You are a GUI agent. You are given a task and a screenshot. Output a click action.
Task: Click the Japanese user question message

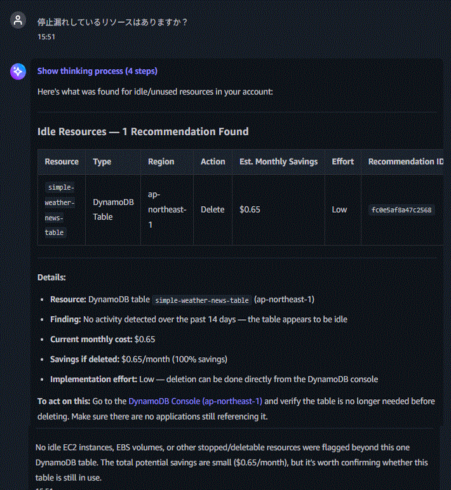pyautogui.click(x=112, y=22)
